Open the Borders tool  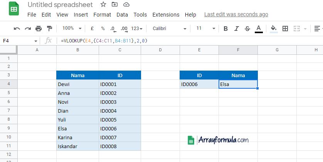[x=285, y=29]
